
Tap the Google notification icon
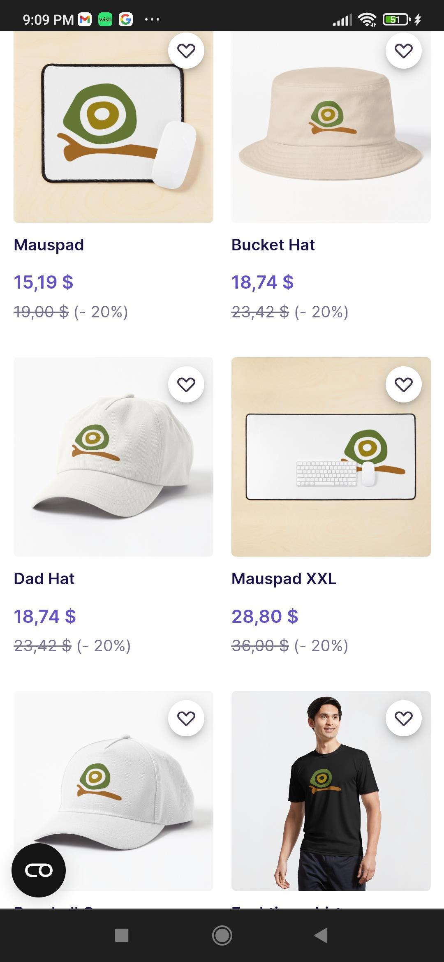click(x=126, y=19)
